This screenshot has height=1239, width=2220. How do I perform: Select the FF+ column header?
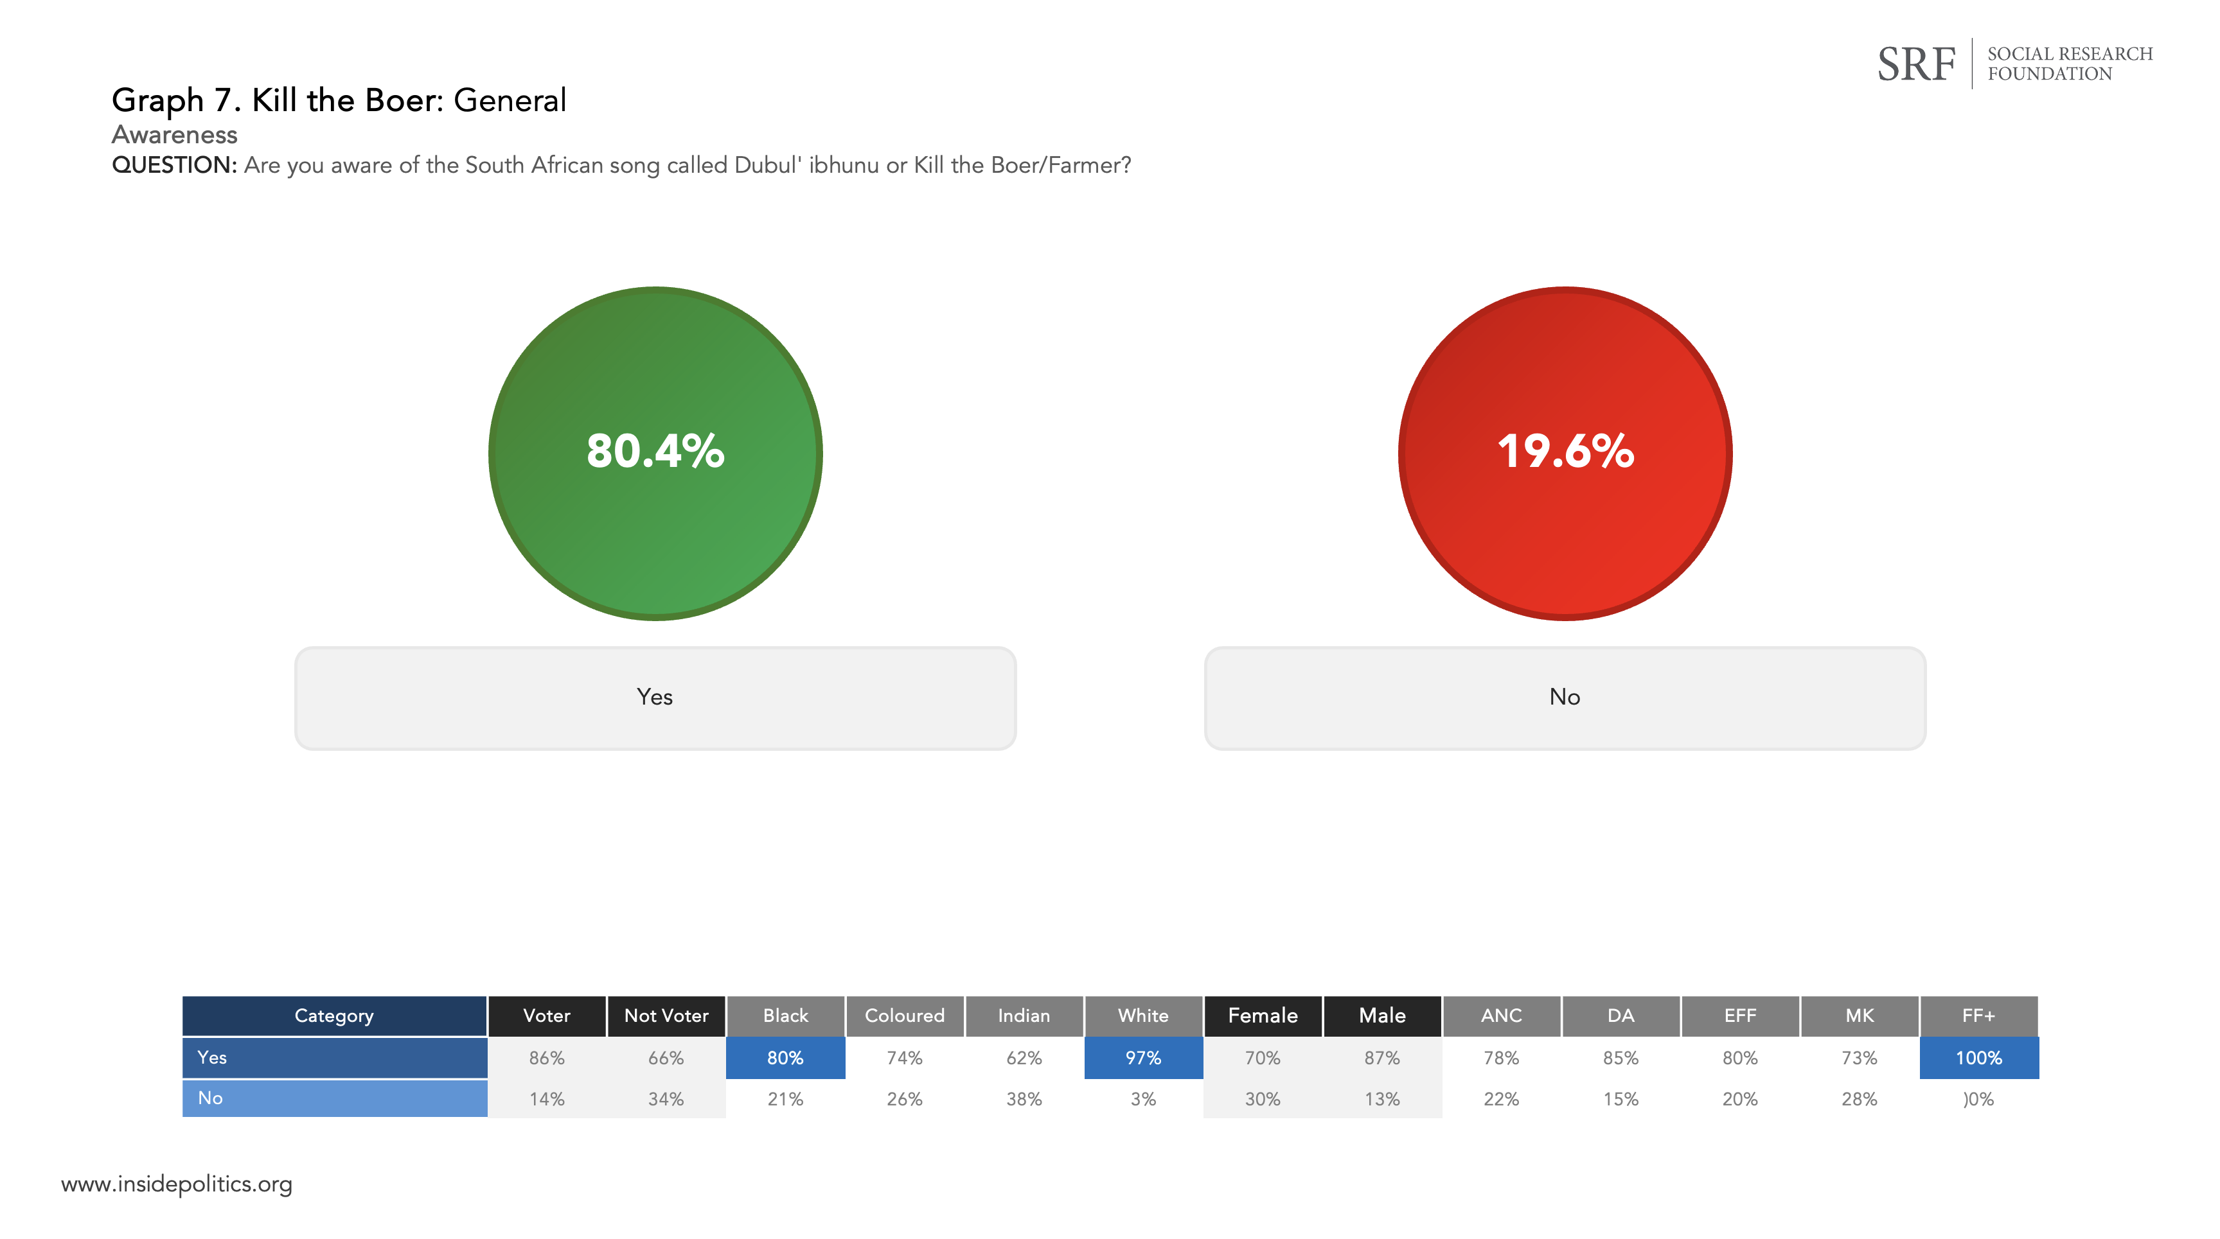point(1978,1016)
